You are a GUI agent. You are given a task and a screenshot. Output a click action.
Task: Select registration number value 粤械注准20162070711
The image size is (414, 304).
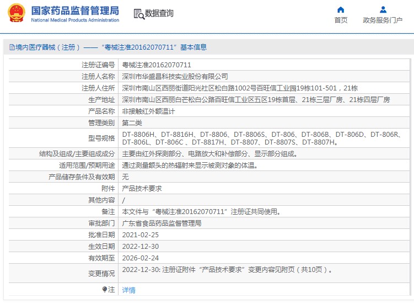(x=157, y=65)
